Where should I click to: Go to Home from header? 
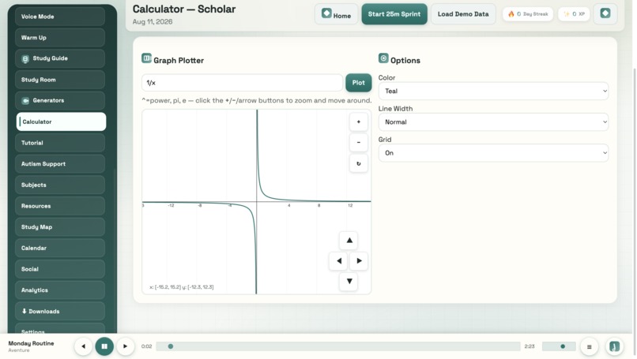coord(337,14)
